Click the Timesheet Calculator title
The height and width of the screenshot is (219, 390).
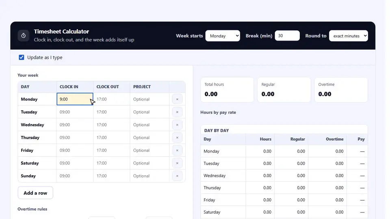[61, 32]
